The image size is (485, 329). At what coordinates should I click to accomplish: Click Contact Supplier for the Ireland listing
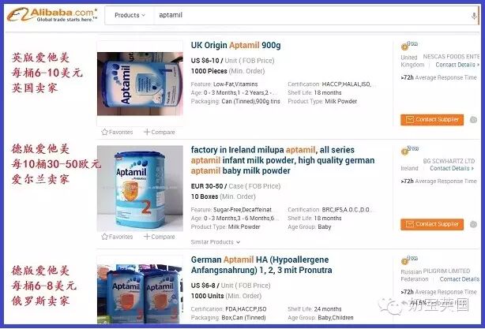pyautogui.click(x=432, y=224)
